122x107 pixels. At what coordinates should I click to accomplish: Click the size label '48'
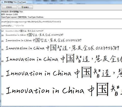[x=2, y=61]
